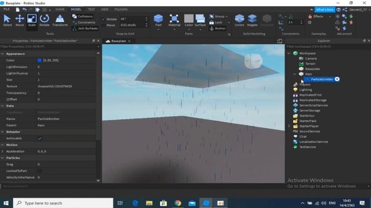Expand the StarterPlayer node
This screenshot has width=371, height=208.
[289, 126]
